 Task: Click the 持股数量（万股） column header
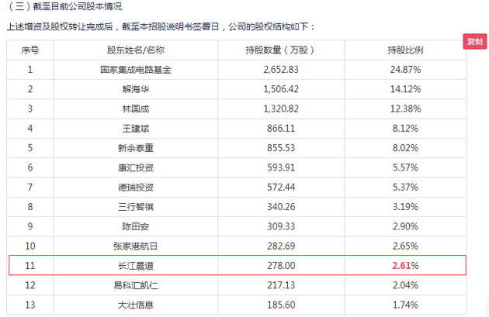(271, 50)
